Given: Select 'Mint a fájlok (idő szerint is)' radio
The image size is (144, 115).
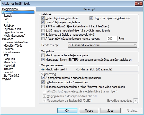Looking at the screenshot, I should 78,69.
